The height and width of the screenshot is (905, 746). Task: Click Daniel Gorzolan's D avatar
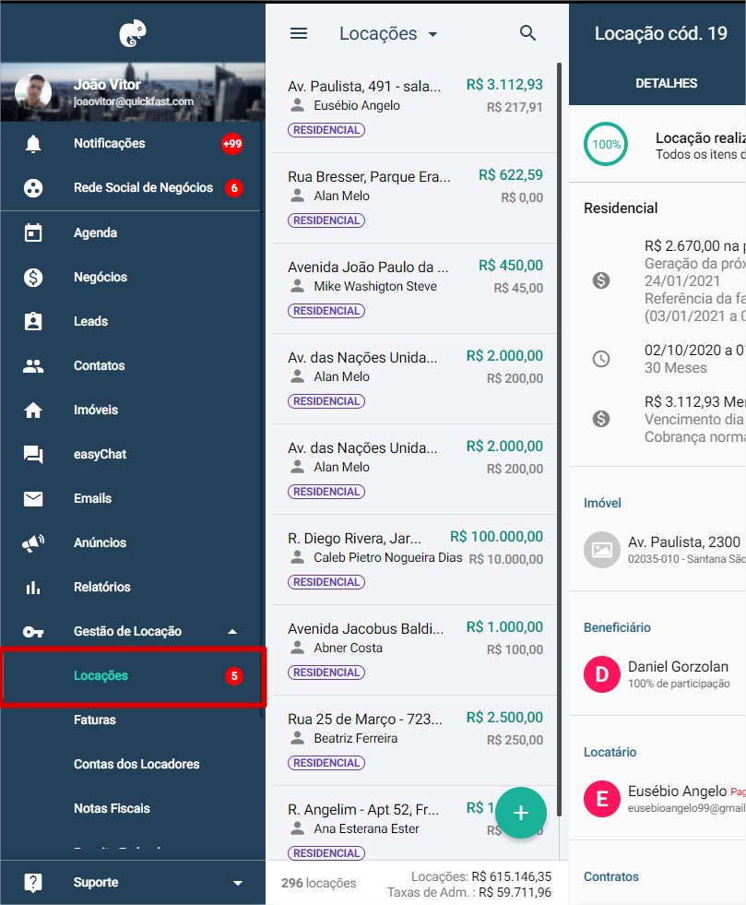[602, 674]
